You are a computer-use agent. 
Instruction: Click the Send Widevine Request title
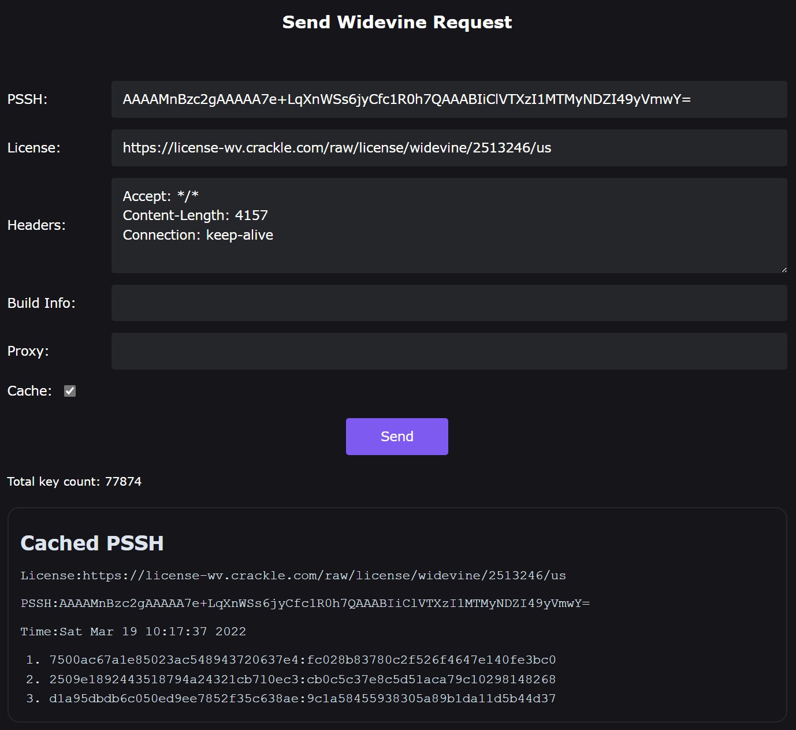point(397,22)
